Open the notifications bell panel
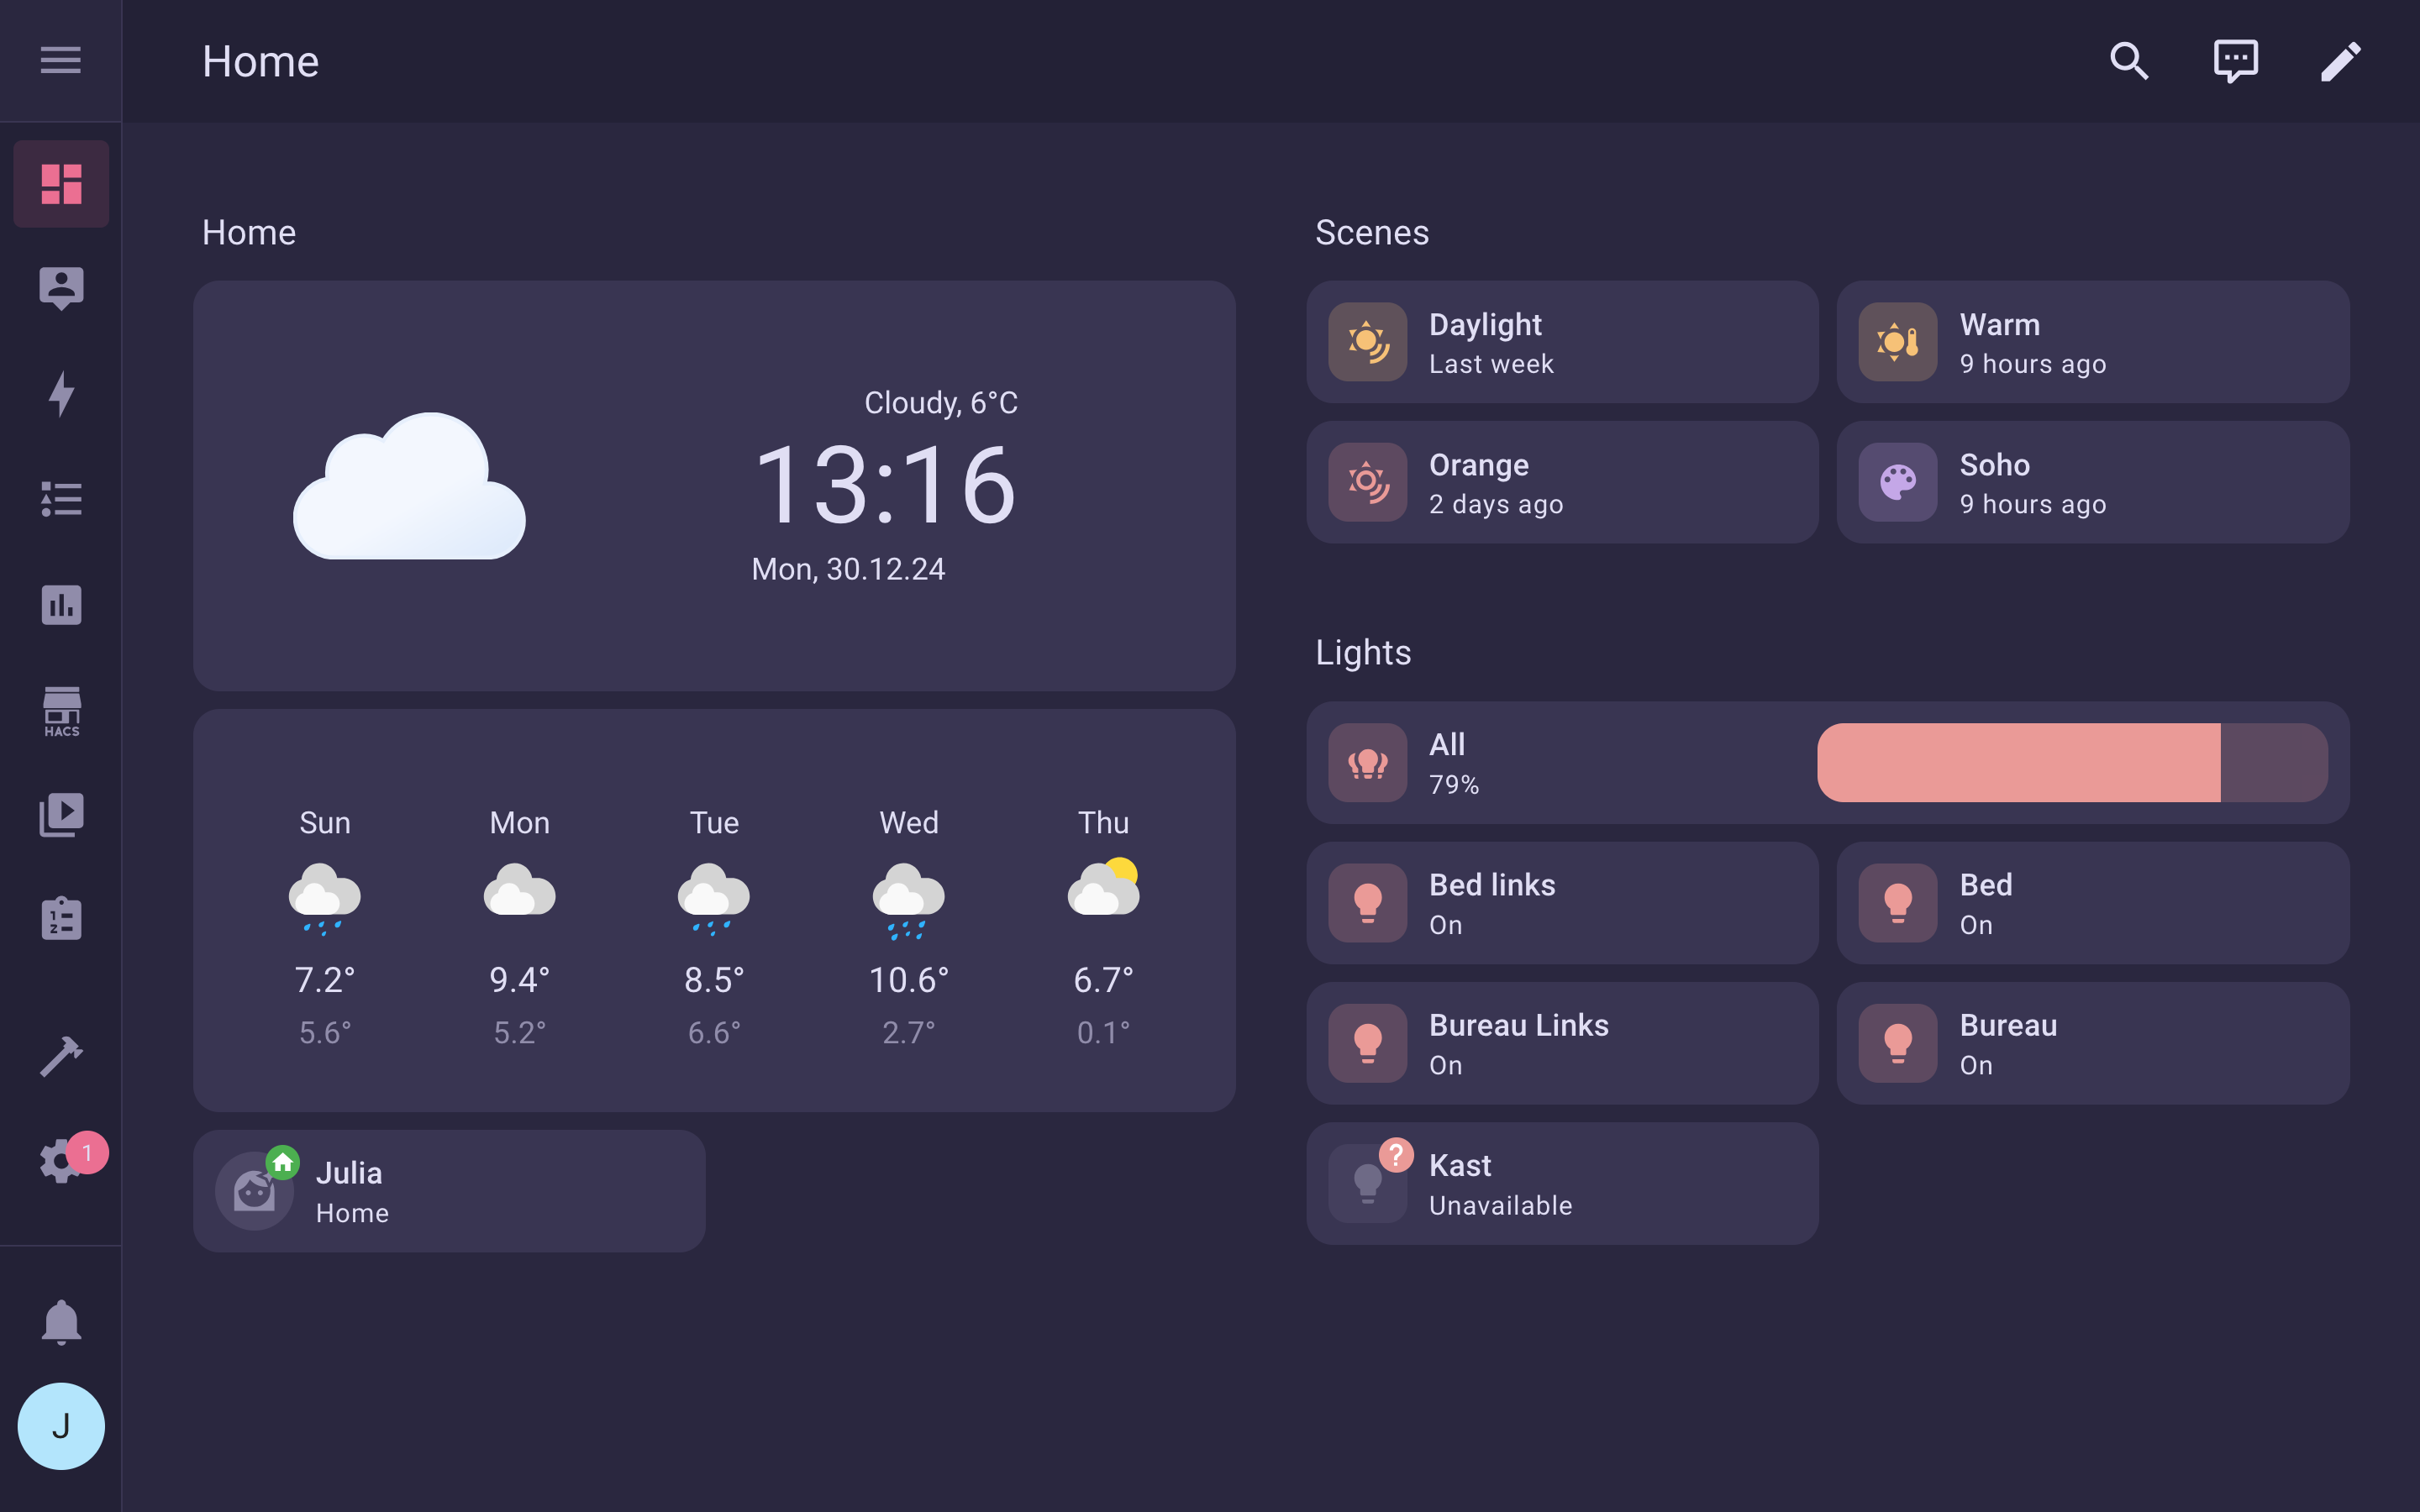This screenshot has height=1512, width=2420. click(61, 1322)
